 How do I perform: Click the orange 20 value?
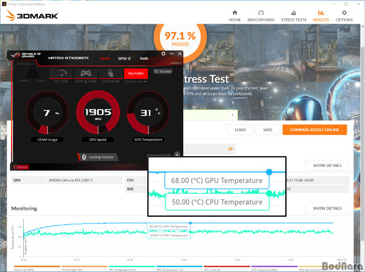coord(231,149)
